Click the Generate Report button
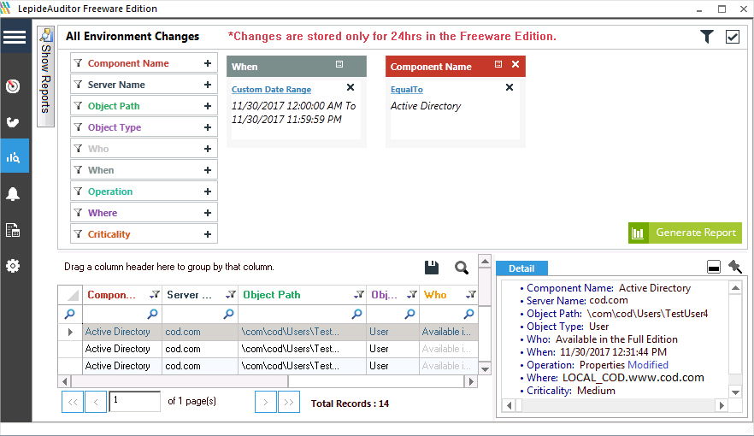 click(x=685, y=233)
